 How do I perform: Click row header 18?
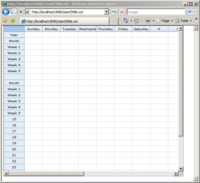14,137
